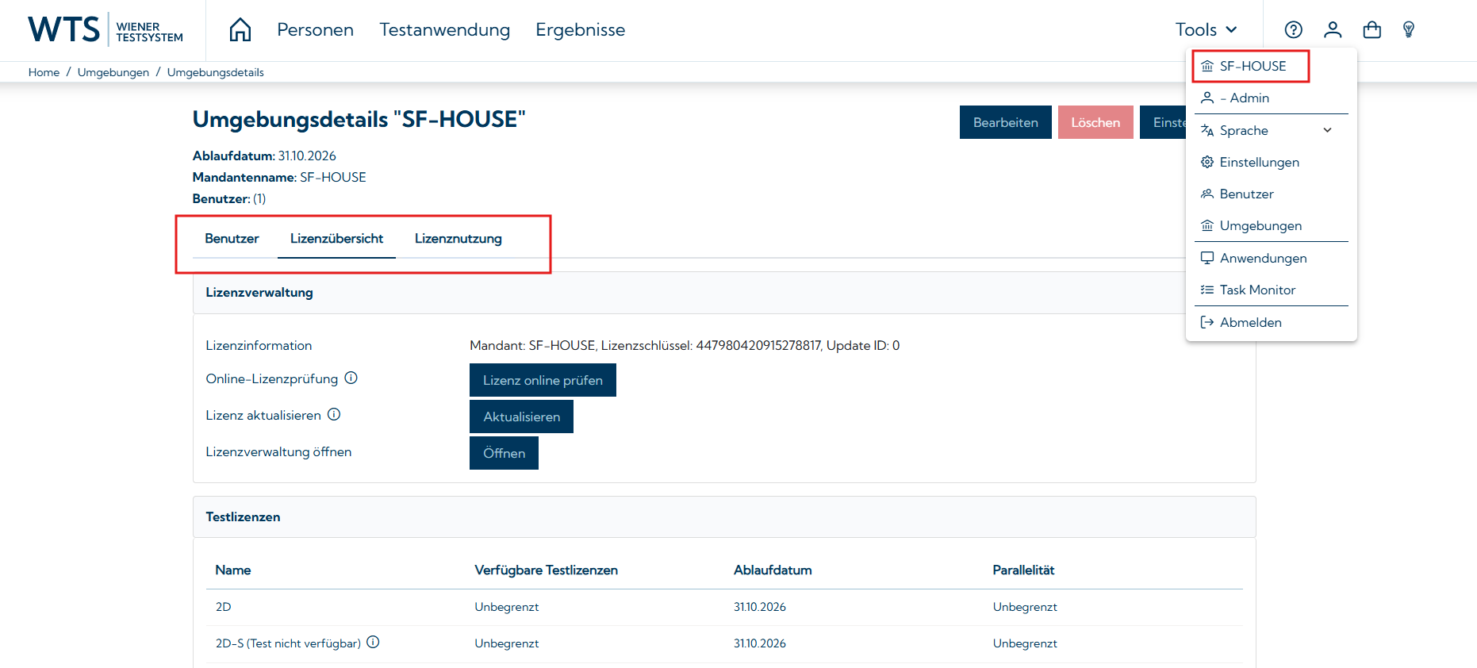
Task: Open Ergebnisse in the top navigation
Action: (x=581, y=30)
